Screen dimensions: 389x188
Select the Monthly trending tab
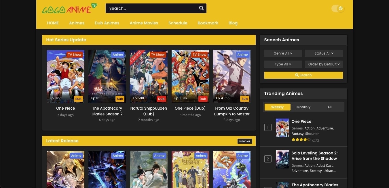coord(303,107)
